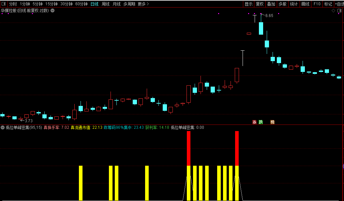
Task: Expand 更多 period options
Action: point(143,4)
